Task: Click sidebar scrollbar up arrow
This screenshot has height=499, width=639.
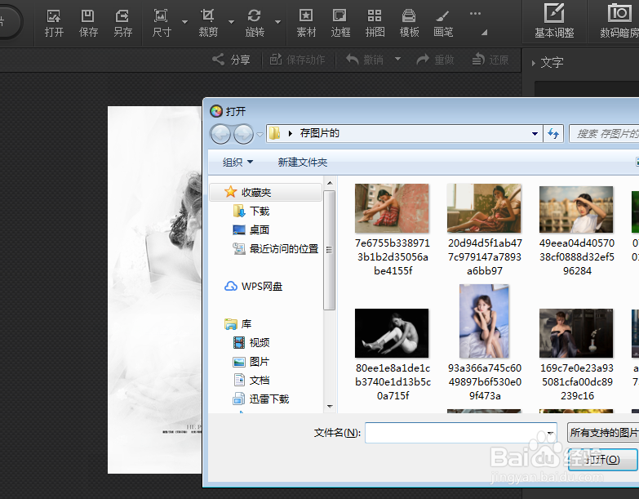Action: point(330,183)
